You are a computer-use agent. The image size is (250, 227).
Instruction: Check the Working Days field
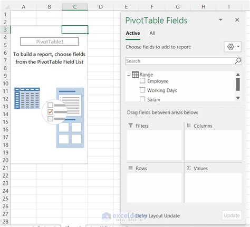[142, 90]
